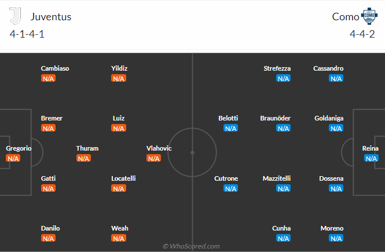Select Bremer in Juventus defense
This screenshot has width=385, height=252.
coord(52,118)
